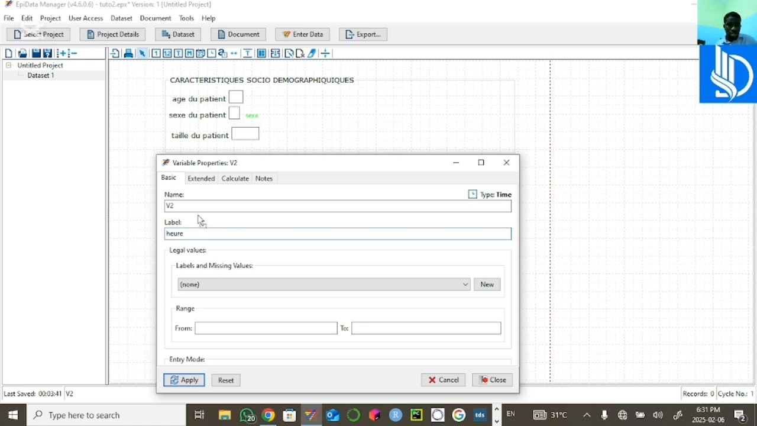This screenshot has width=757, height=426.
Task: Add a time field clock tool
Action: (212, 53)
